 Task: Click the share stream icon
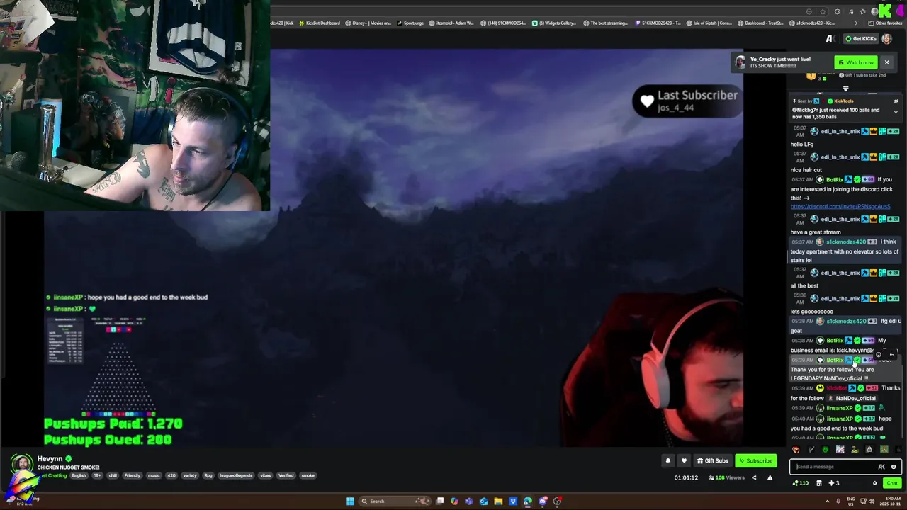(x=754, y=477)
